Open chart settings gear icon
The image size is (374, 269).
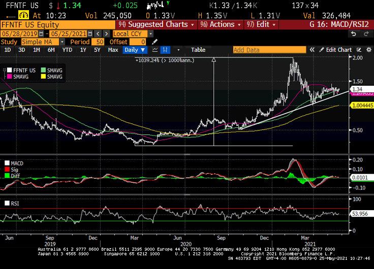(369, 50)
